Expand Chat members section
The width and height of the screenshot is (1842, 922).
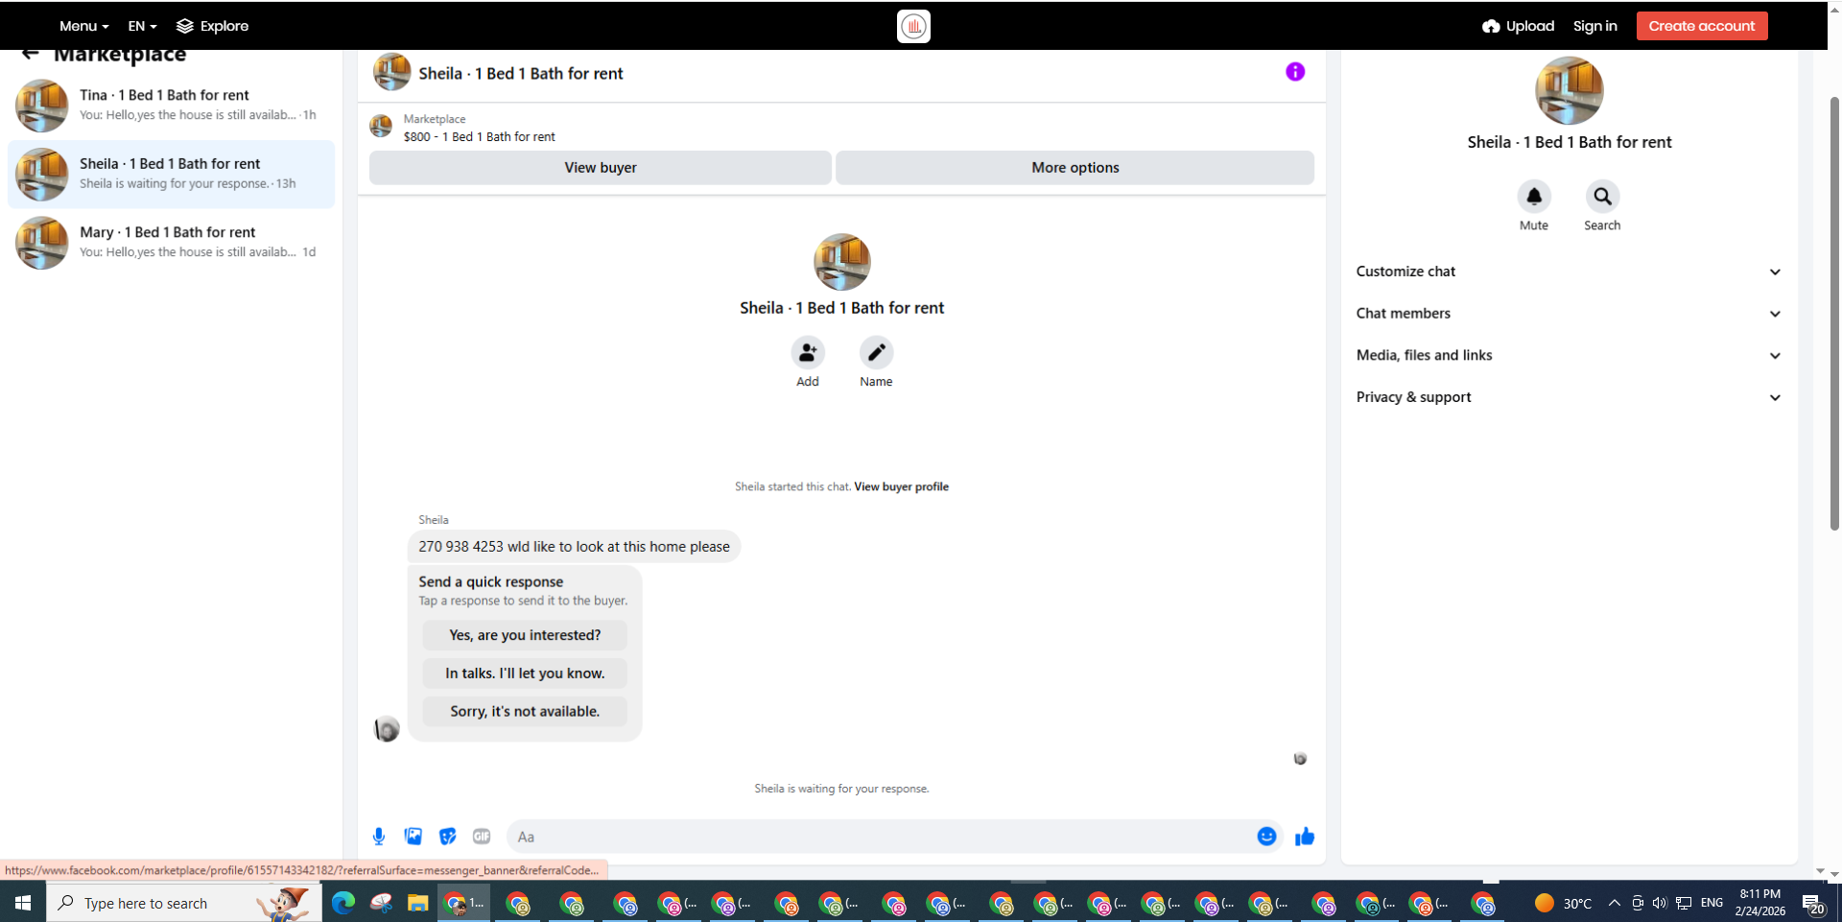point(1570,314)
